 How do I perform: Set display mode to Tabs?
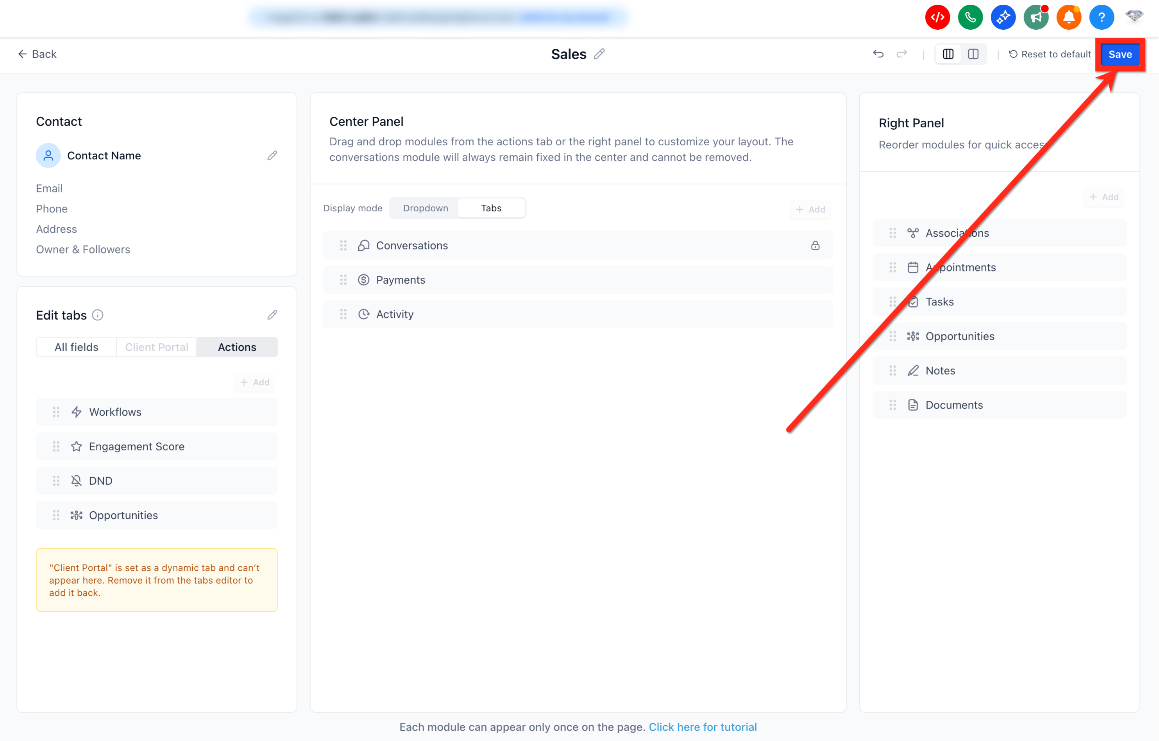pyautogui.click(x=491, y=208)
